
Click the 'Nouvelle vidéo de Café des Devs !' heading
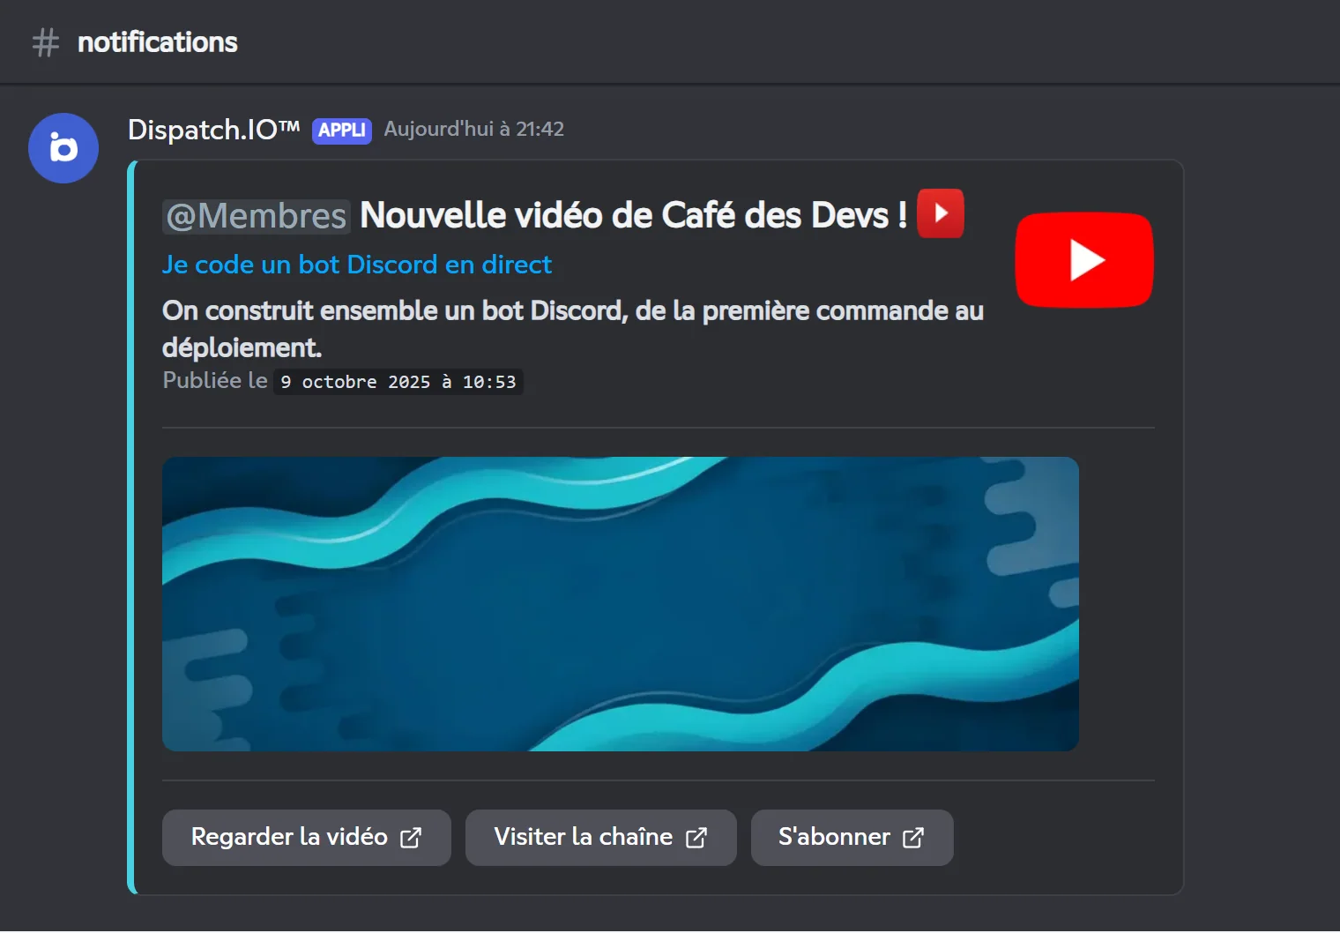[634, 215]
